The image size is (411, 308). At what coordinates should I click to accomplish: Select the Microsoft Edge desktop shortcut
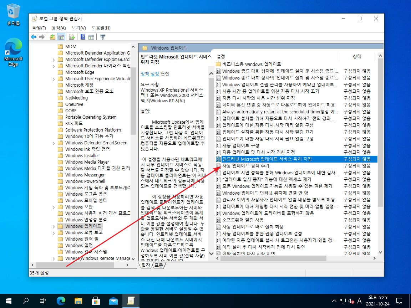(13, 52)
